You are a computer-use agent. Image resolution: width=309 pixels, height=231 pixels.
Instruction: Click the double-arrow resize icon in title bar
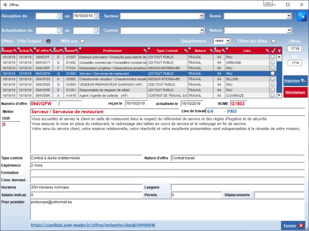268,4
